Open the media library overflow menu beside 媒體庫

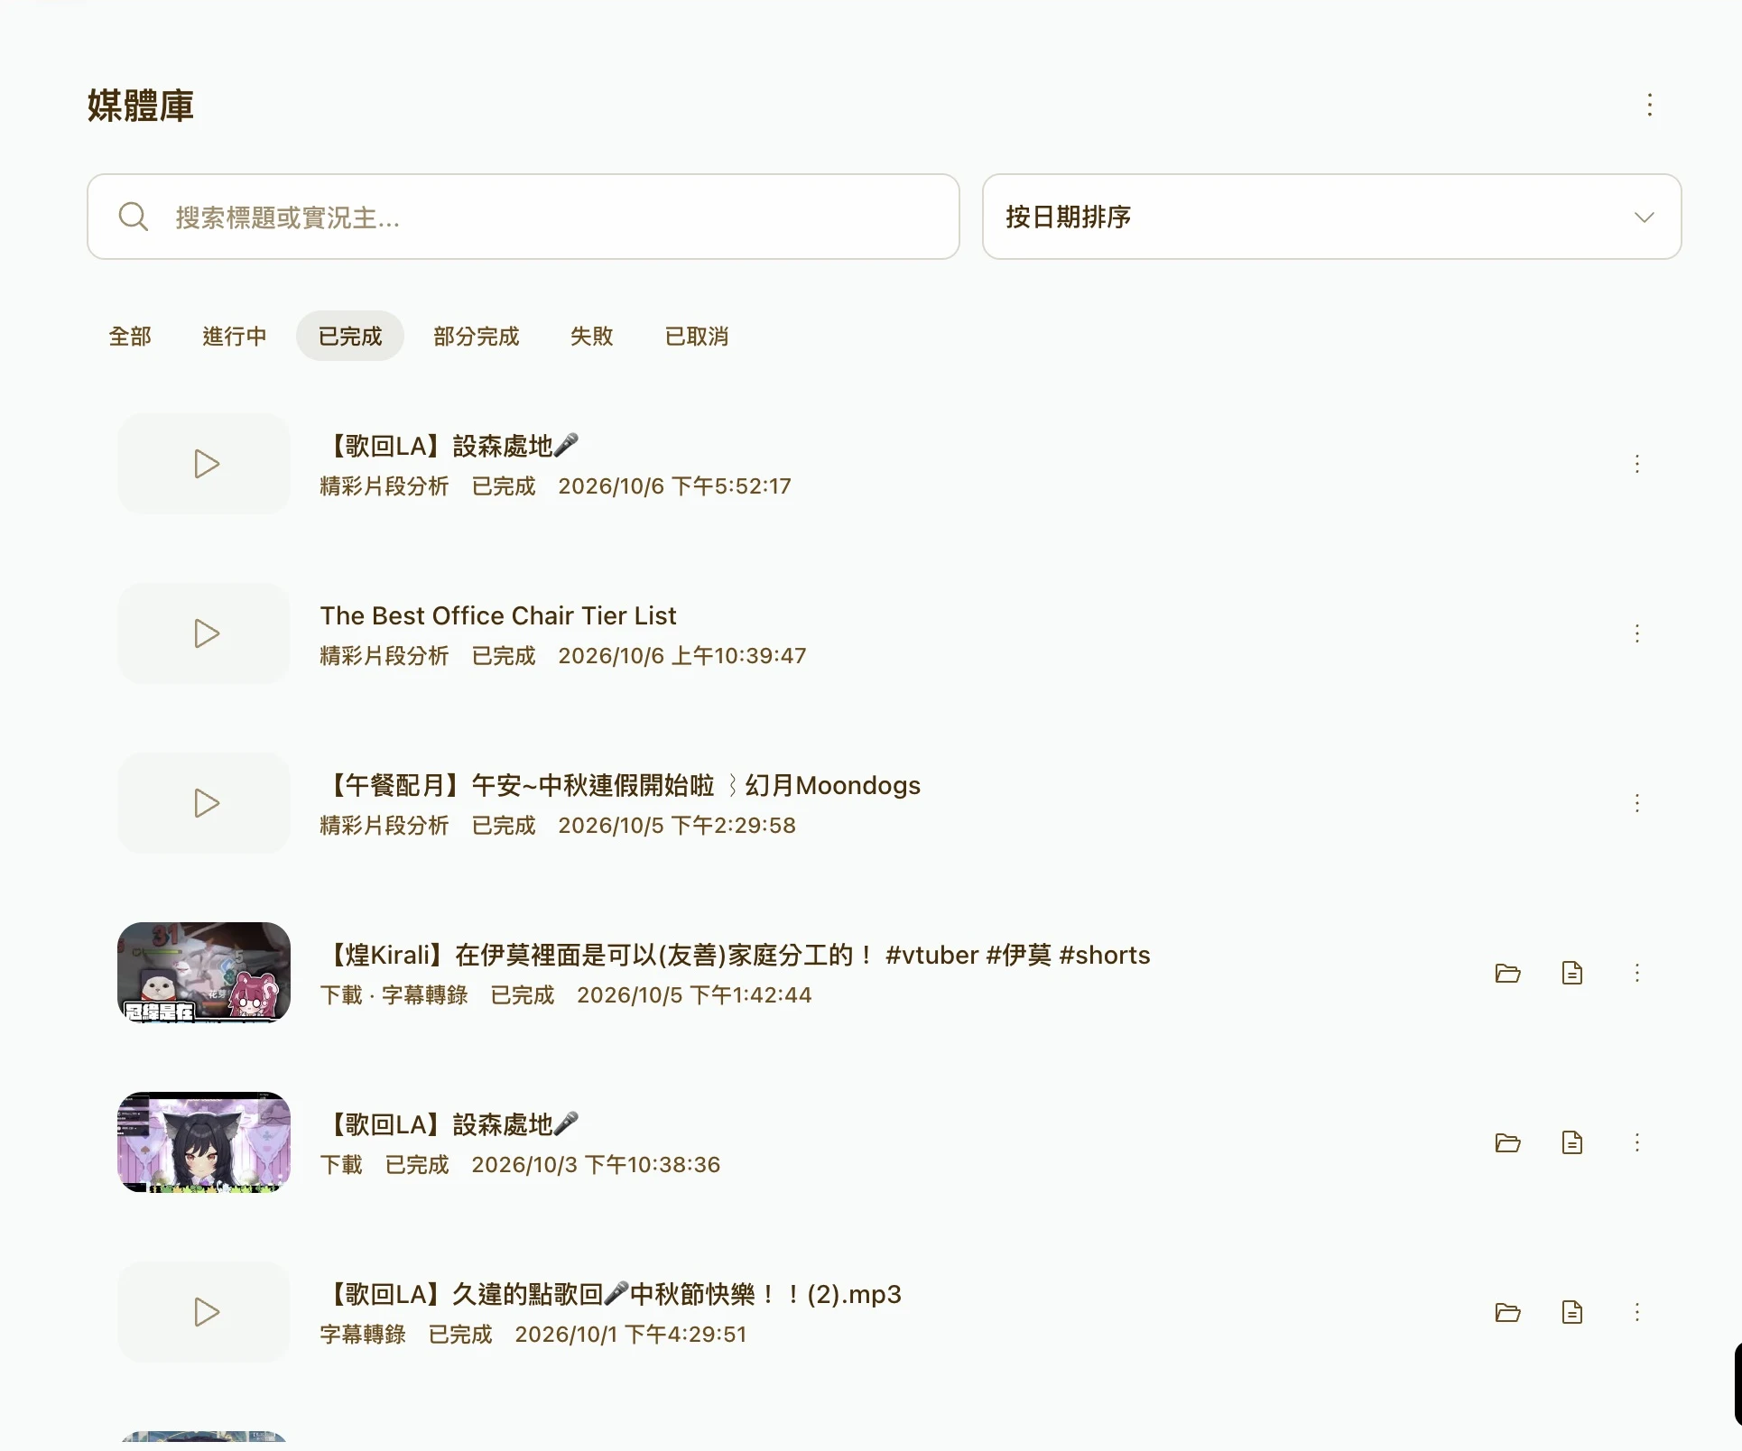[x=1649, y=105]
